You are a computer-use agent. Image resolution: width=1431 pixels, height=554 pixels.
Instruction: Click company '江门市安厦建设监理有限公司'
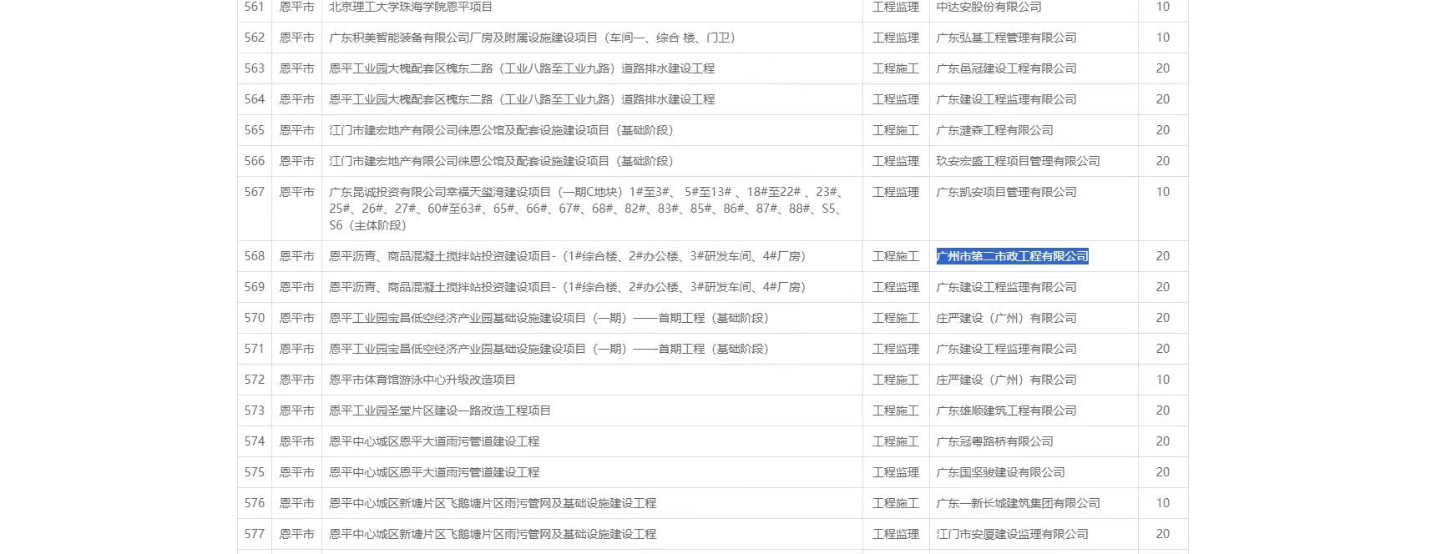point(1012,534)
